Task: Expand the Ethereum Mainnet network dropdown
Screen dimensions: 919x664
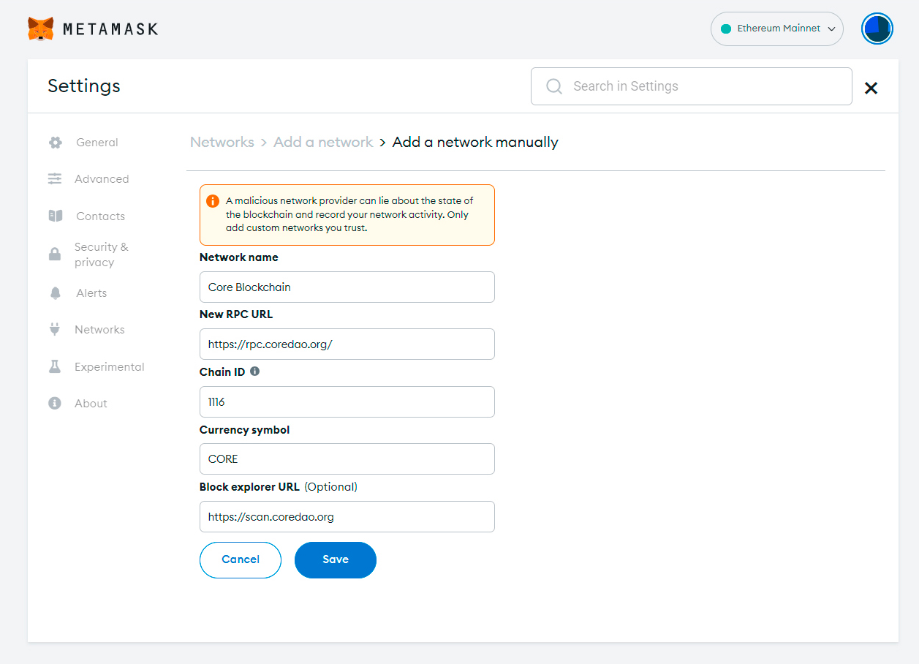Action: click(776, 29)
